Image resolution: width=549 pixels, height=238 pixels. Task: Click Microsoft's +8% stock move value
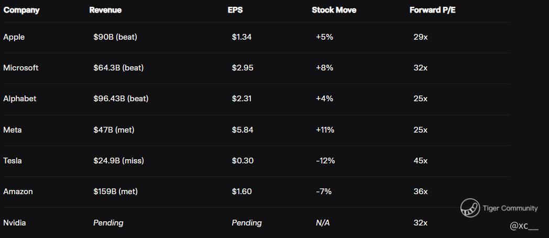324,68
